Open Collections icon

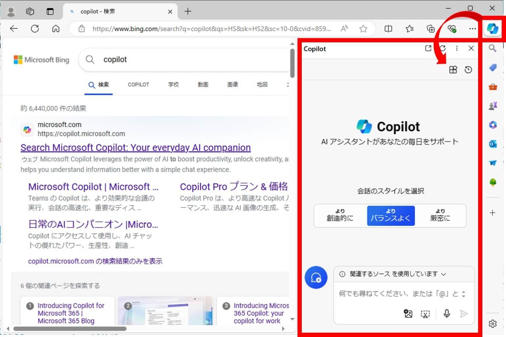click(x=431, y=29)
